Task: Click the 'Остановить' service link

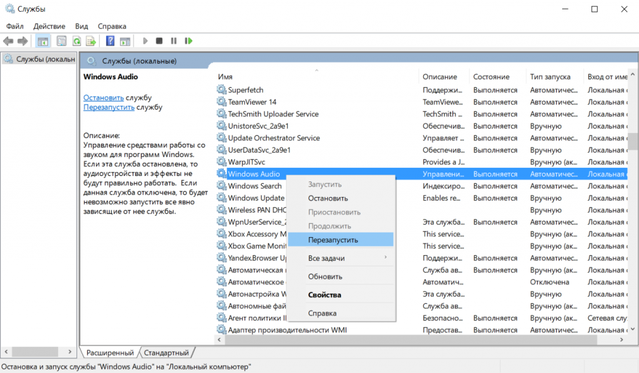Action: click(103, 98)
